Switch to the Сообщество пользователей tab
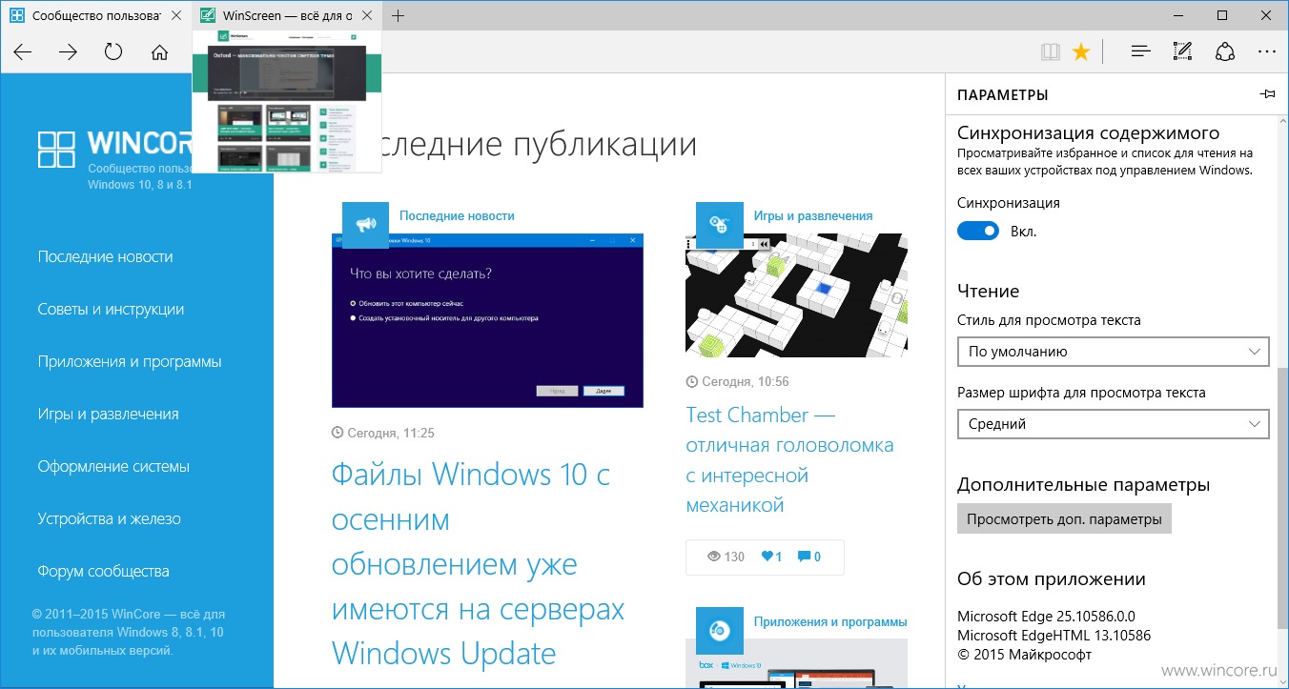The width and height of the screenshot is (1289, 689). coord(96,16)
